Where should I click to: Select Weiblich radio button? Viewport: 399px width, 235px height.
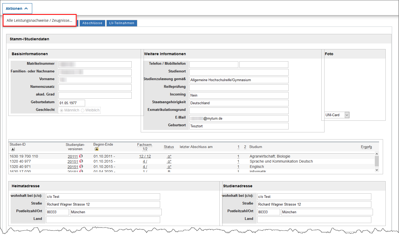point(83,110)
